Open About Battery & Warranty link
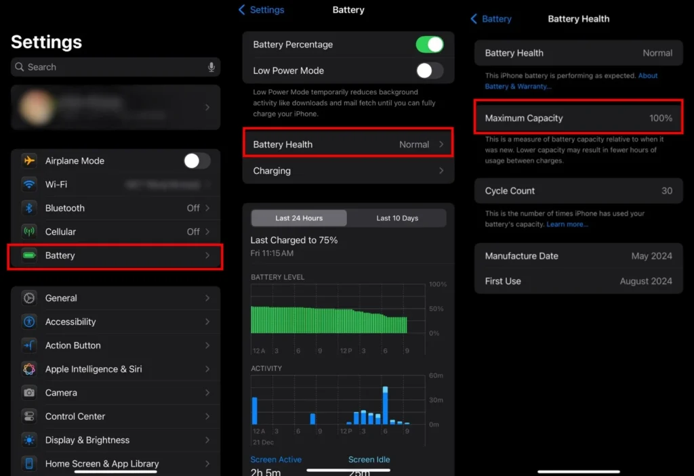The height and width of the screenshot is (476, 694). 571,81
